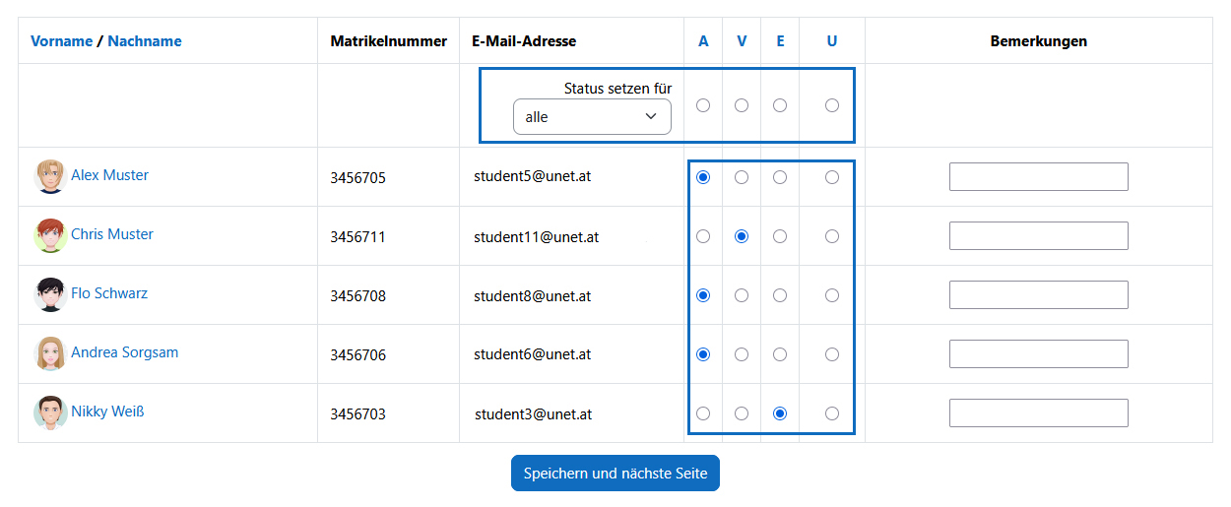Click Flo Schwarz's avatar picture
Image resolution: width=1231 pixels, height=507 pixels.
click(50, 294)
